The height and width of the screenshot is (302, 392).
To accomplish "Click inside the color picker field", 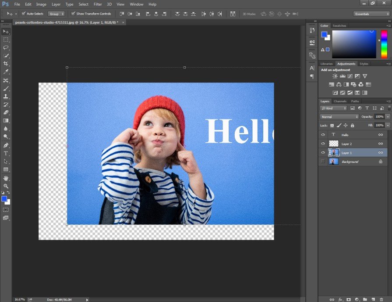I will [x=354, y=44].
